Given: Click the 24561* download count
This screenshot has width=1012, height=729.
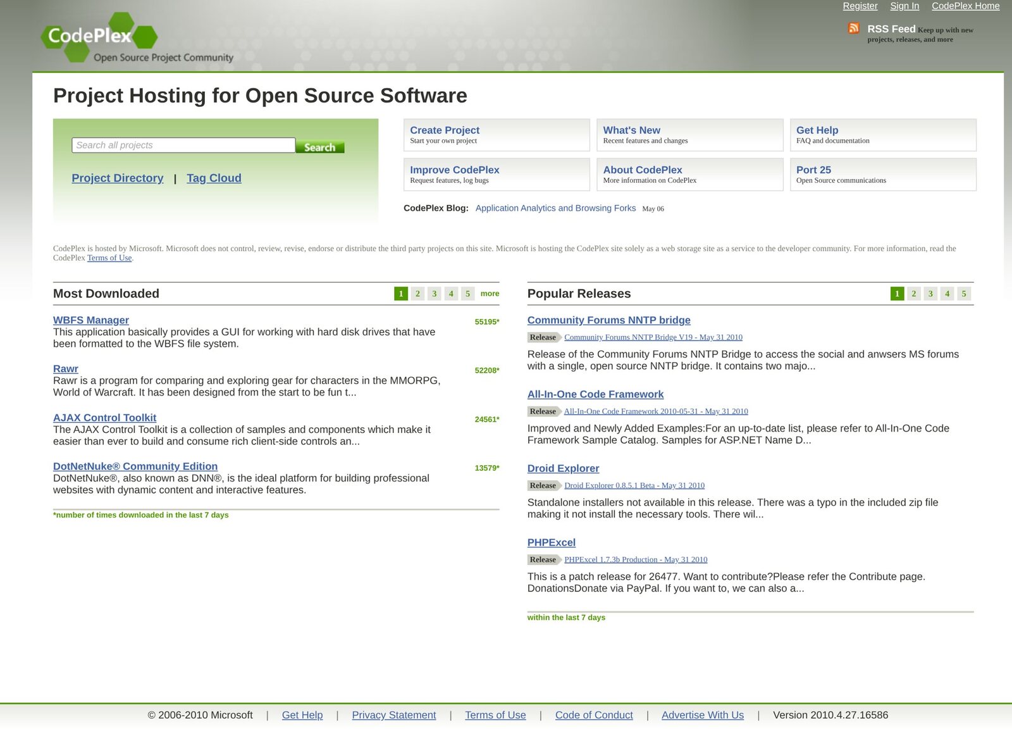Looking at the screenshot, I should click(x=487, y=419).
